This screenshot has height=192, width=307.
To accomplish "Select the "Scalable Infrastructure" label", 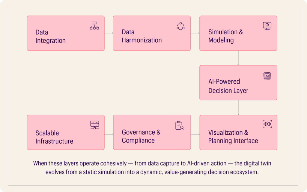I will 54,137.
